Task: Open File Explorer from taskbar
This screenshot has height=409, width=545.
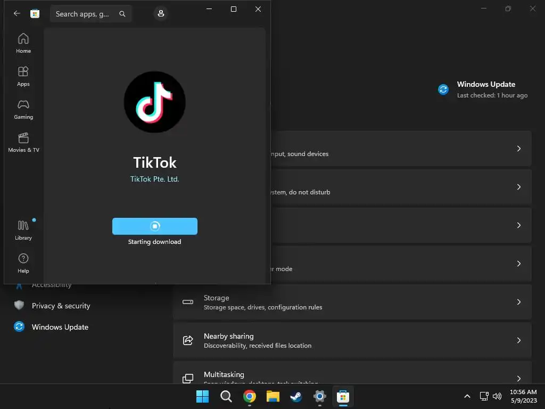Action: pos(273,396)
